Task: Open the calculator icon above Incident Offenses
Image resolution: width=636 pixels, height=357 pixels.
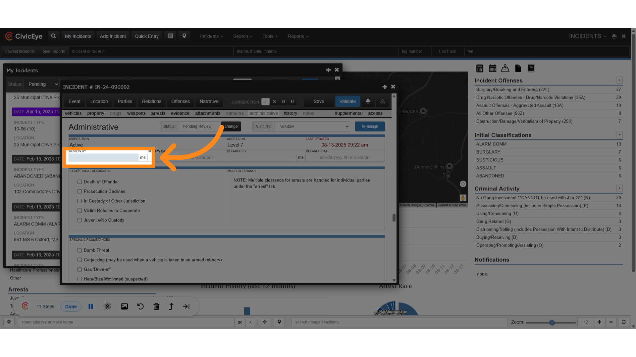Action: click(x=480, y=68)
